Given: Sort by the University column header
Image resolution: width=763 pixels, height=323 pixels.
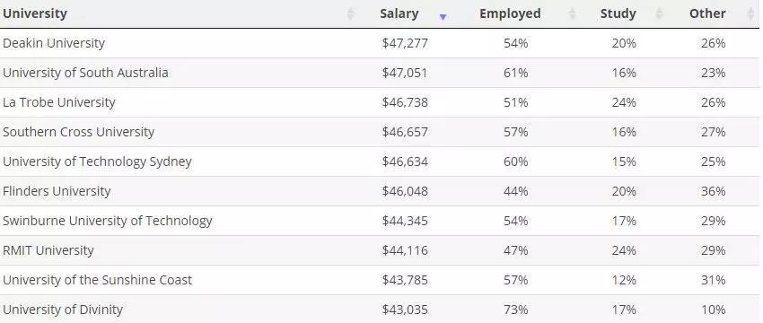Looking at the screenshot, I should pos(34,13).
